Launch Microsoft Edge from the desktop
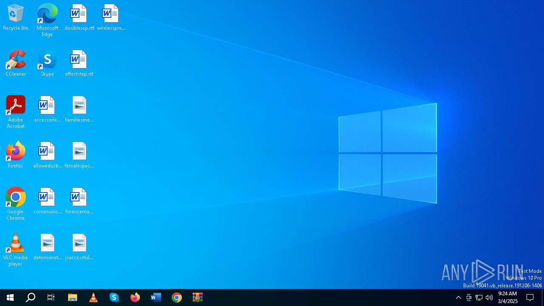 tap(47, 20)
